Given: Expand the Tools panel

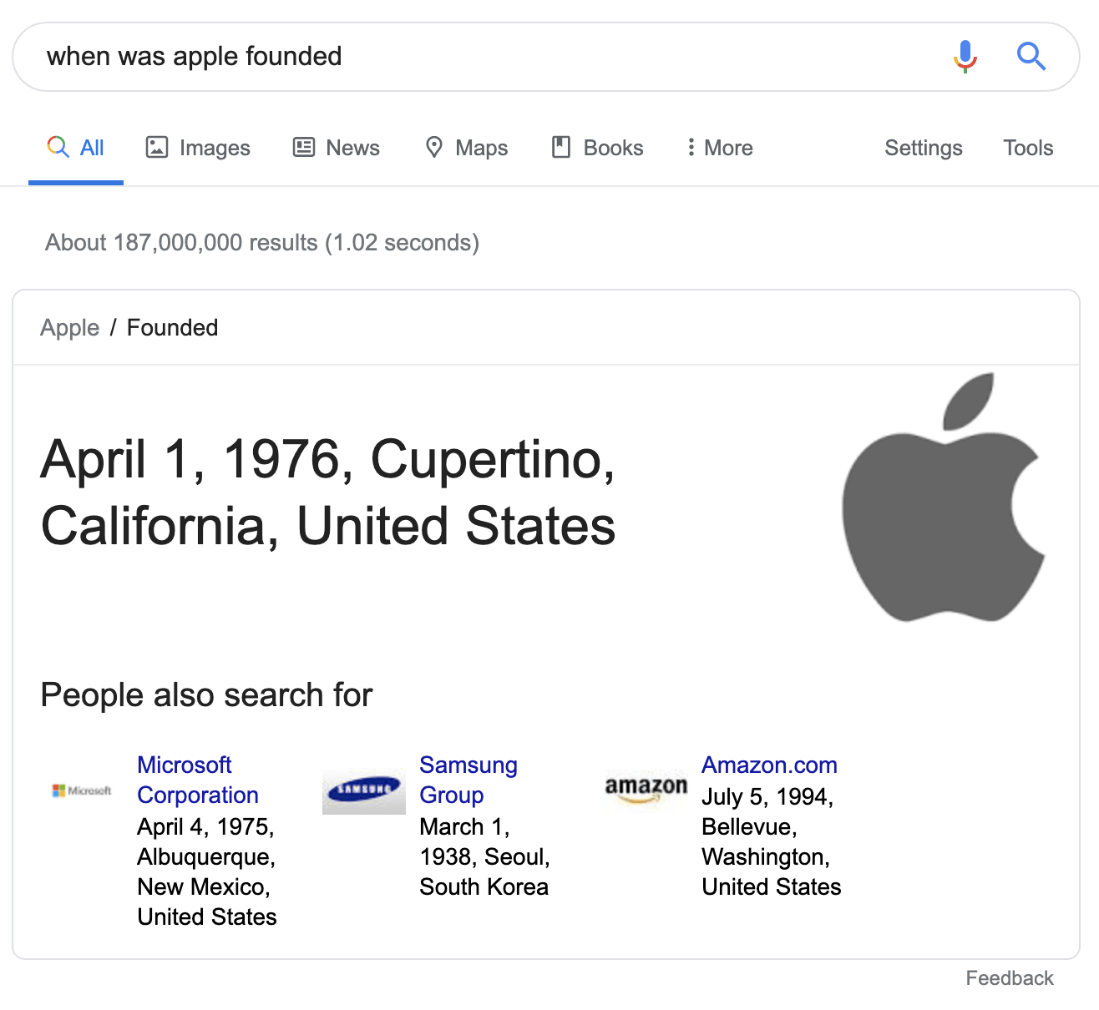Looking at the screenshot, I should tap(1027, 147).
